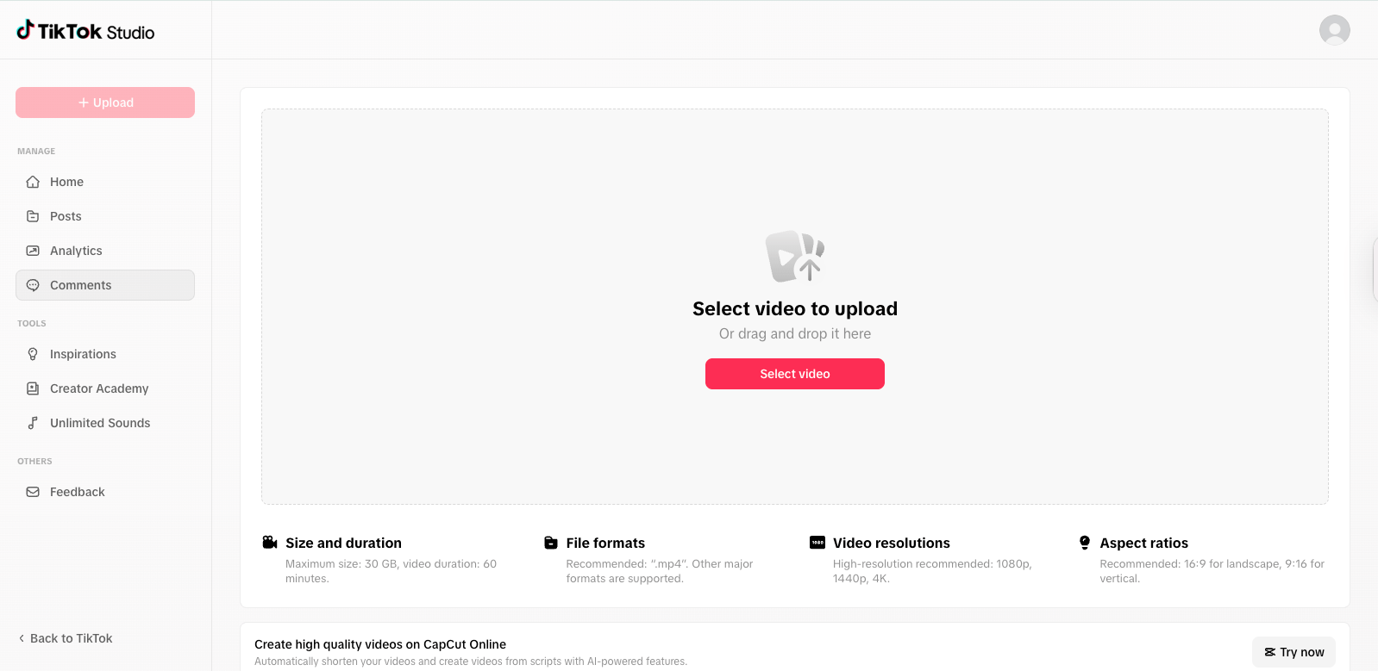Open the Feedback page
1378x671 pixels.
[x=105, y=492]
